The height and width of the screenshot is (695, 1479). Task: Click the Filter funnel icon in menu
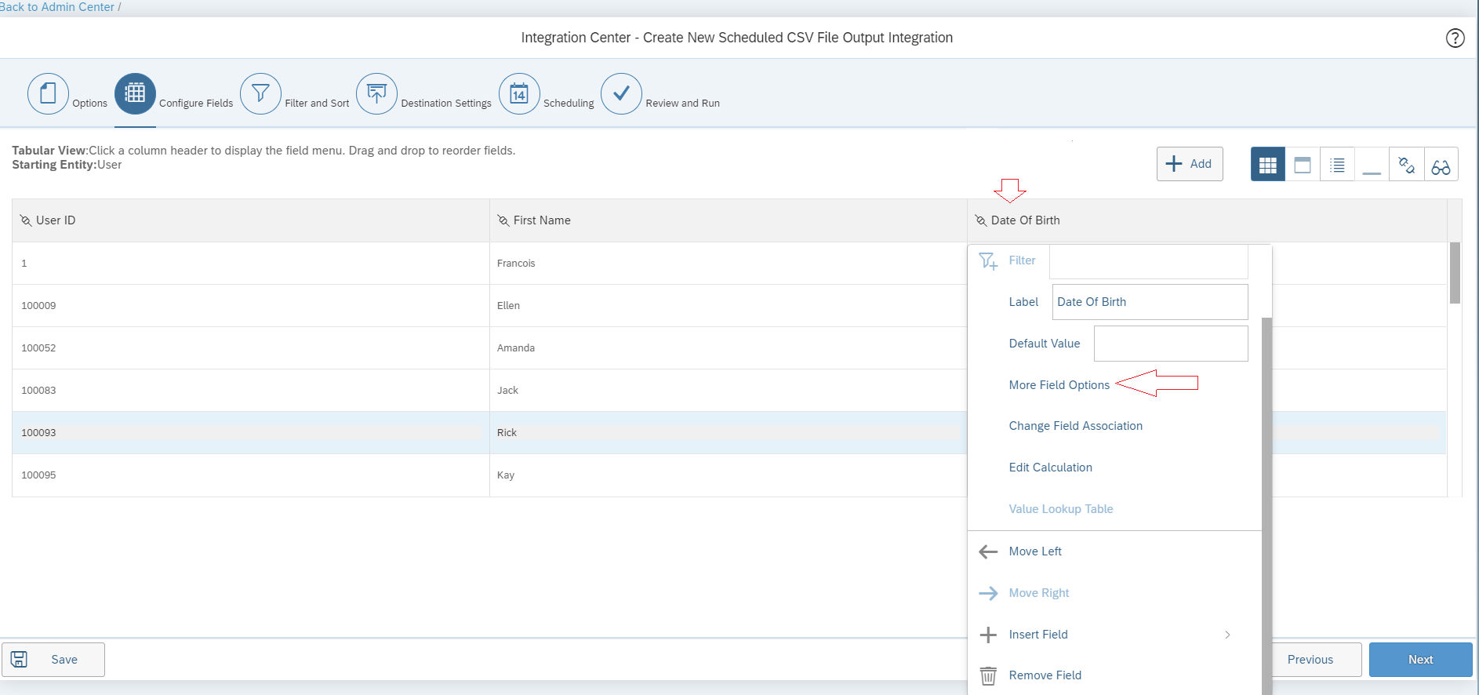(x=988, y=261)
